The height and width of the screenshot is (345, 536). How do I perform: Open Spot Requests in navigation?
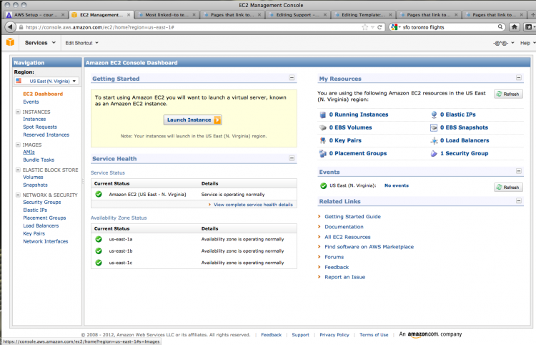point(39,127)
